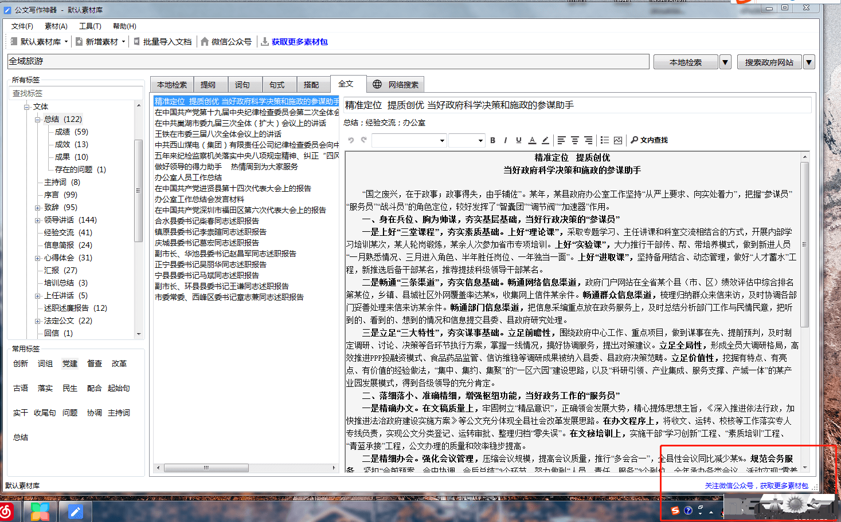The height and width of the screenshot is (522, 841).
Task: Expand the 领导讲话 (144) tree node
Action: pos(38,220)
